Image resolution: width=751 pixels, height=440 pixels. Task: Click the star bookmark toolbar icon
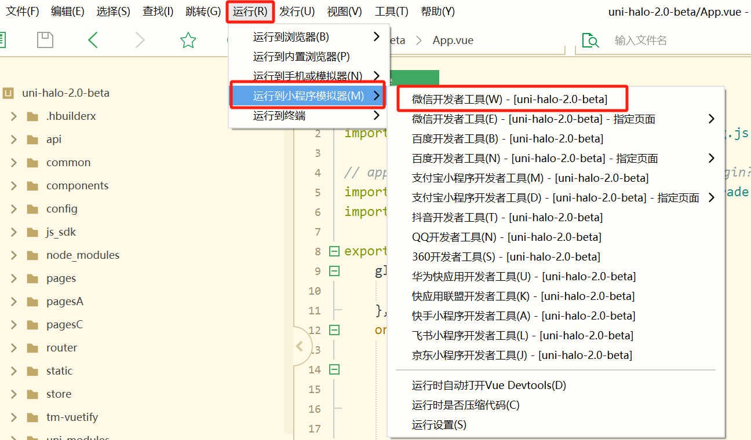188,40
